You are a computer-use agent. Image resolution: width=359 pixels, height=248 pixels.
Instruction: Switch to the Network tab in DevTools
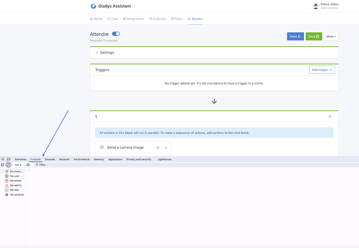[64, 159]
